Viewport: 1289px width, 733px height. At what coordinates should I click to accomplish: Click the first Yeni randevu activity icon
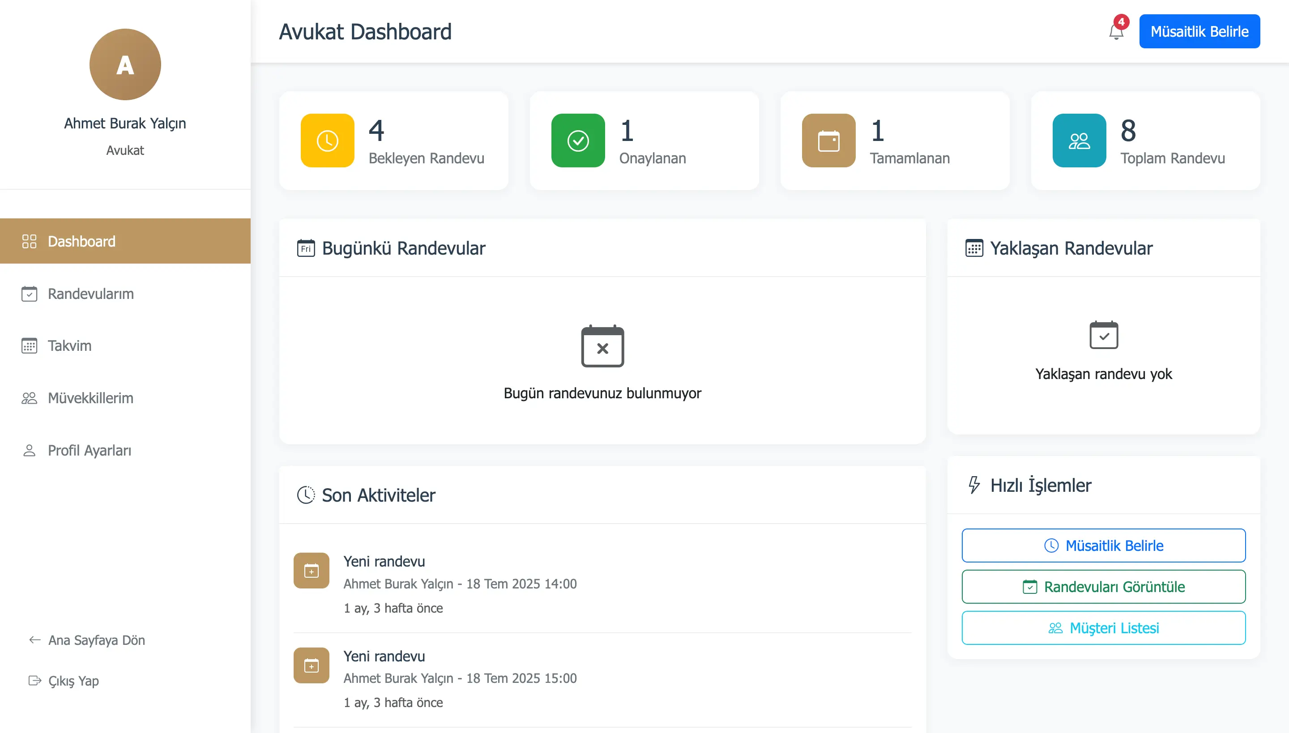311,571
